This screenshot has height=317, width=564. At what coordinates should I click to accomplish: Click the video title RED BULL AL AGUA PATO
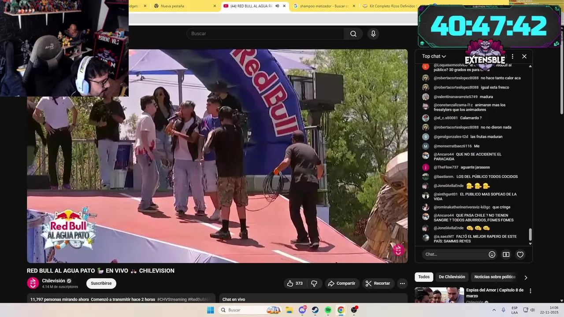(100, 271)
